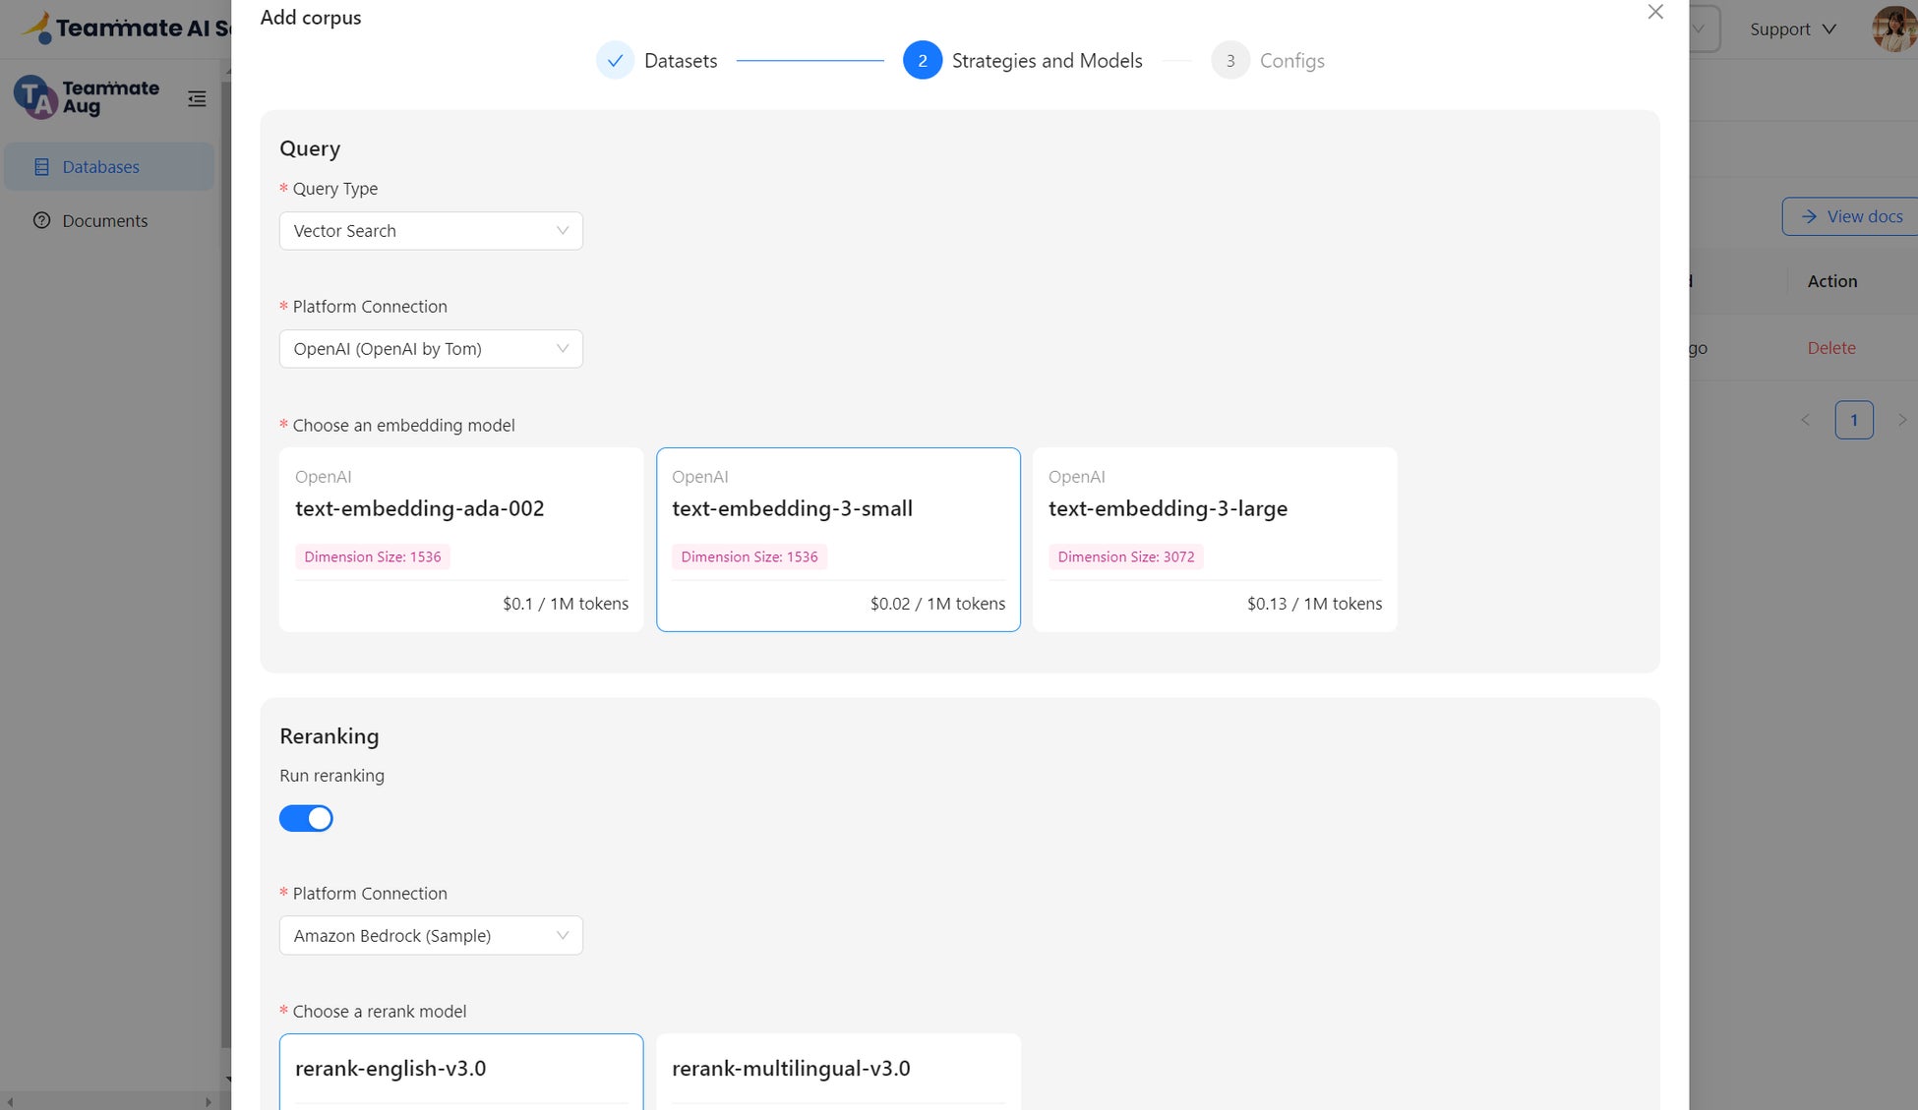Click the View docs button

click(x=1850, y=216)
